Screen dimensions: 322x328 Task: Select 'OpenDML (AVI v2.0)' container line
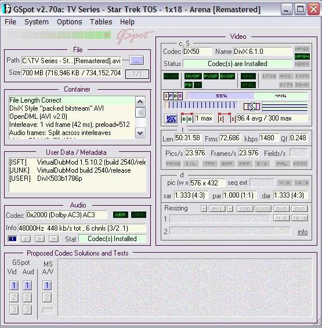click(38, 116)
